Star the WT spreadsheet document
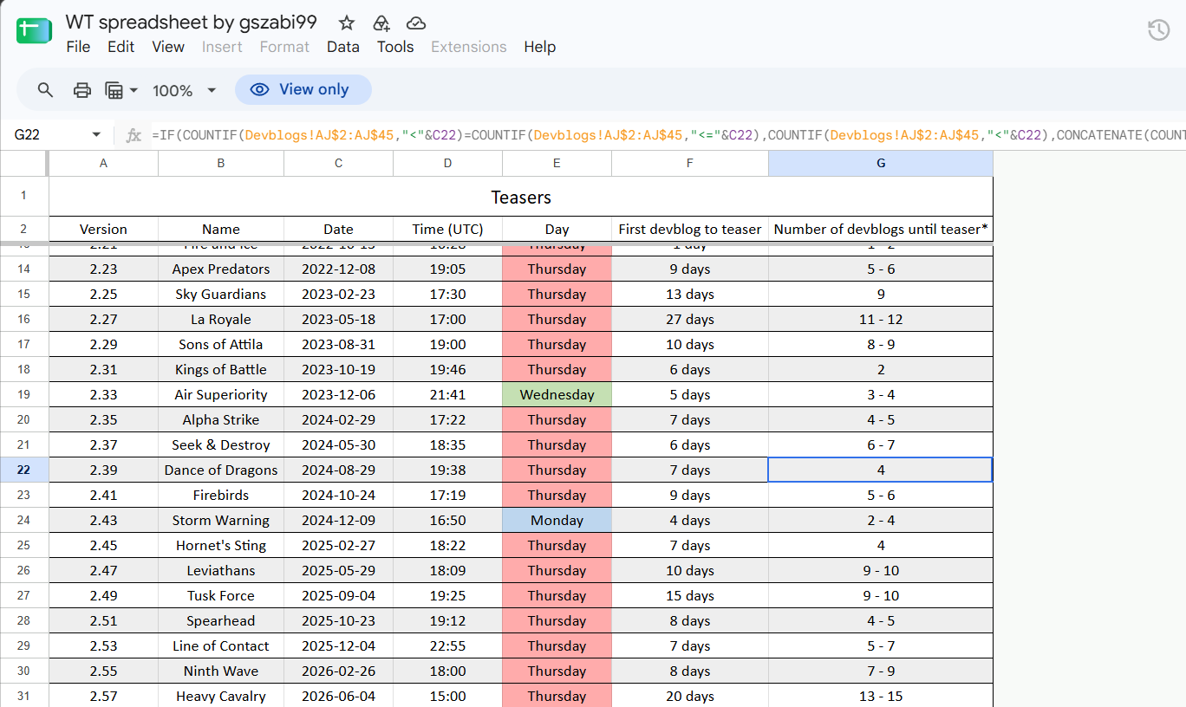Screen dimensions: 1186x707 point(347,23)
